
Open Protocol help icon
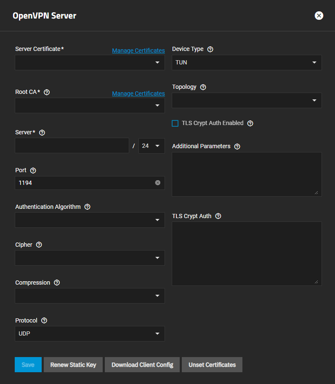pyautogui.click(x=44, y=320)
